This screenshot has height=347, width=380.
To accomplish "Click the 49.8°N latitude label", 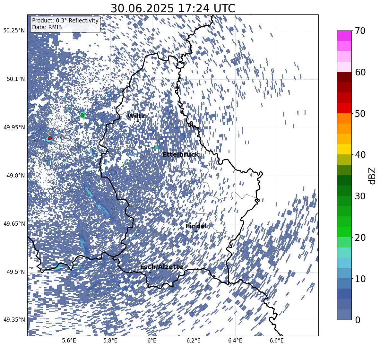I will pyautogui.click(x=16, y=175).
